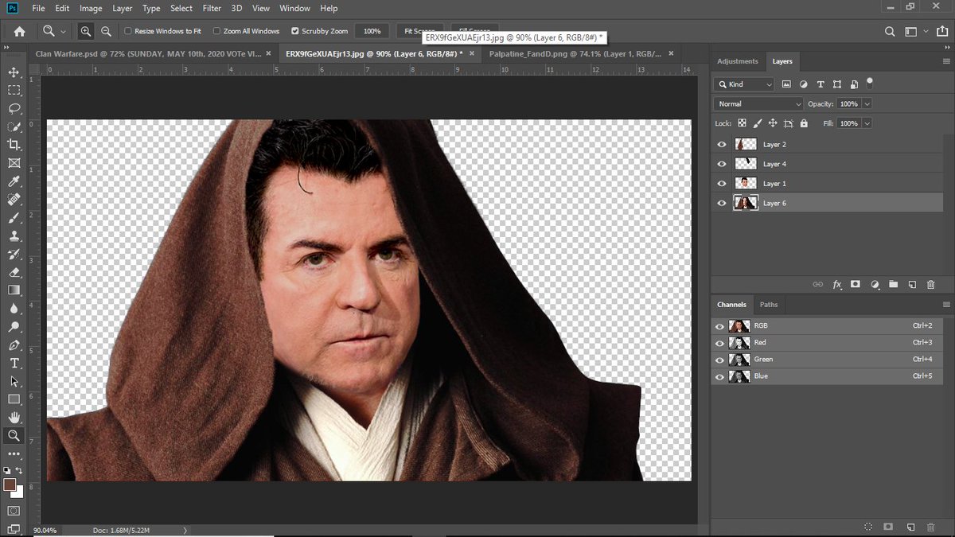Image resolution: width=955 pixels, height=537 pixels.
Task: Add layer style with fx icon
Action: [837, 284]
